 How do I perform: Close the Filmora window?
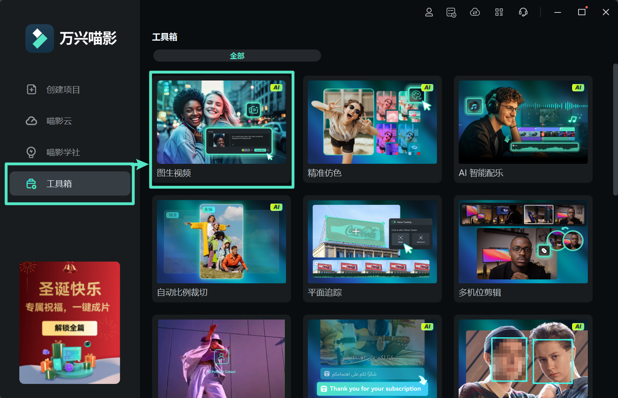coord(606,12)
